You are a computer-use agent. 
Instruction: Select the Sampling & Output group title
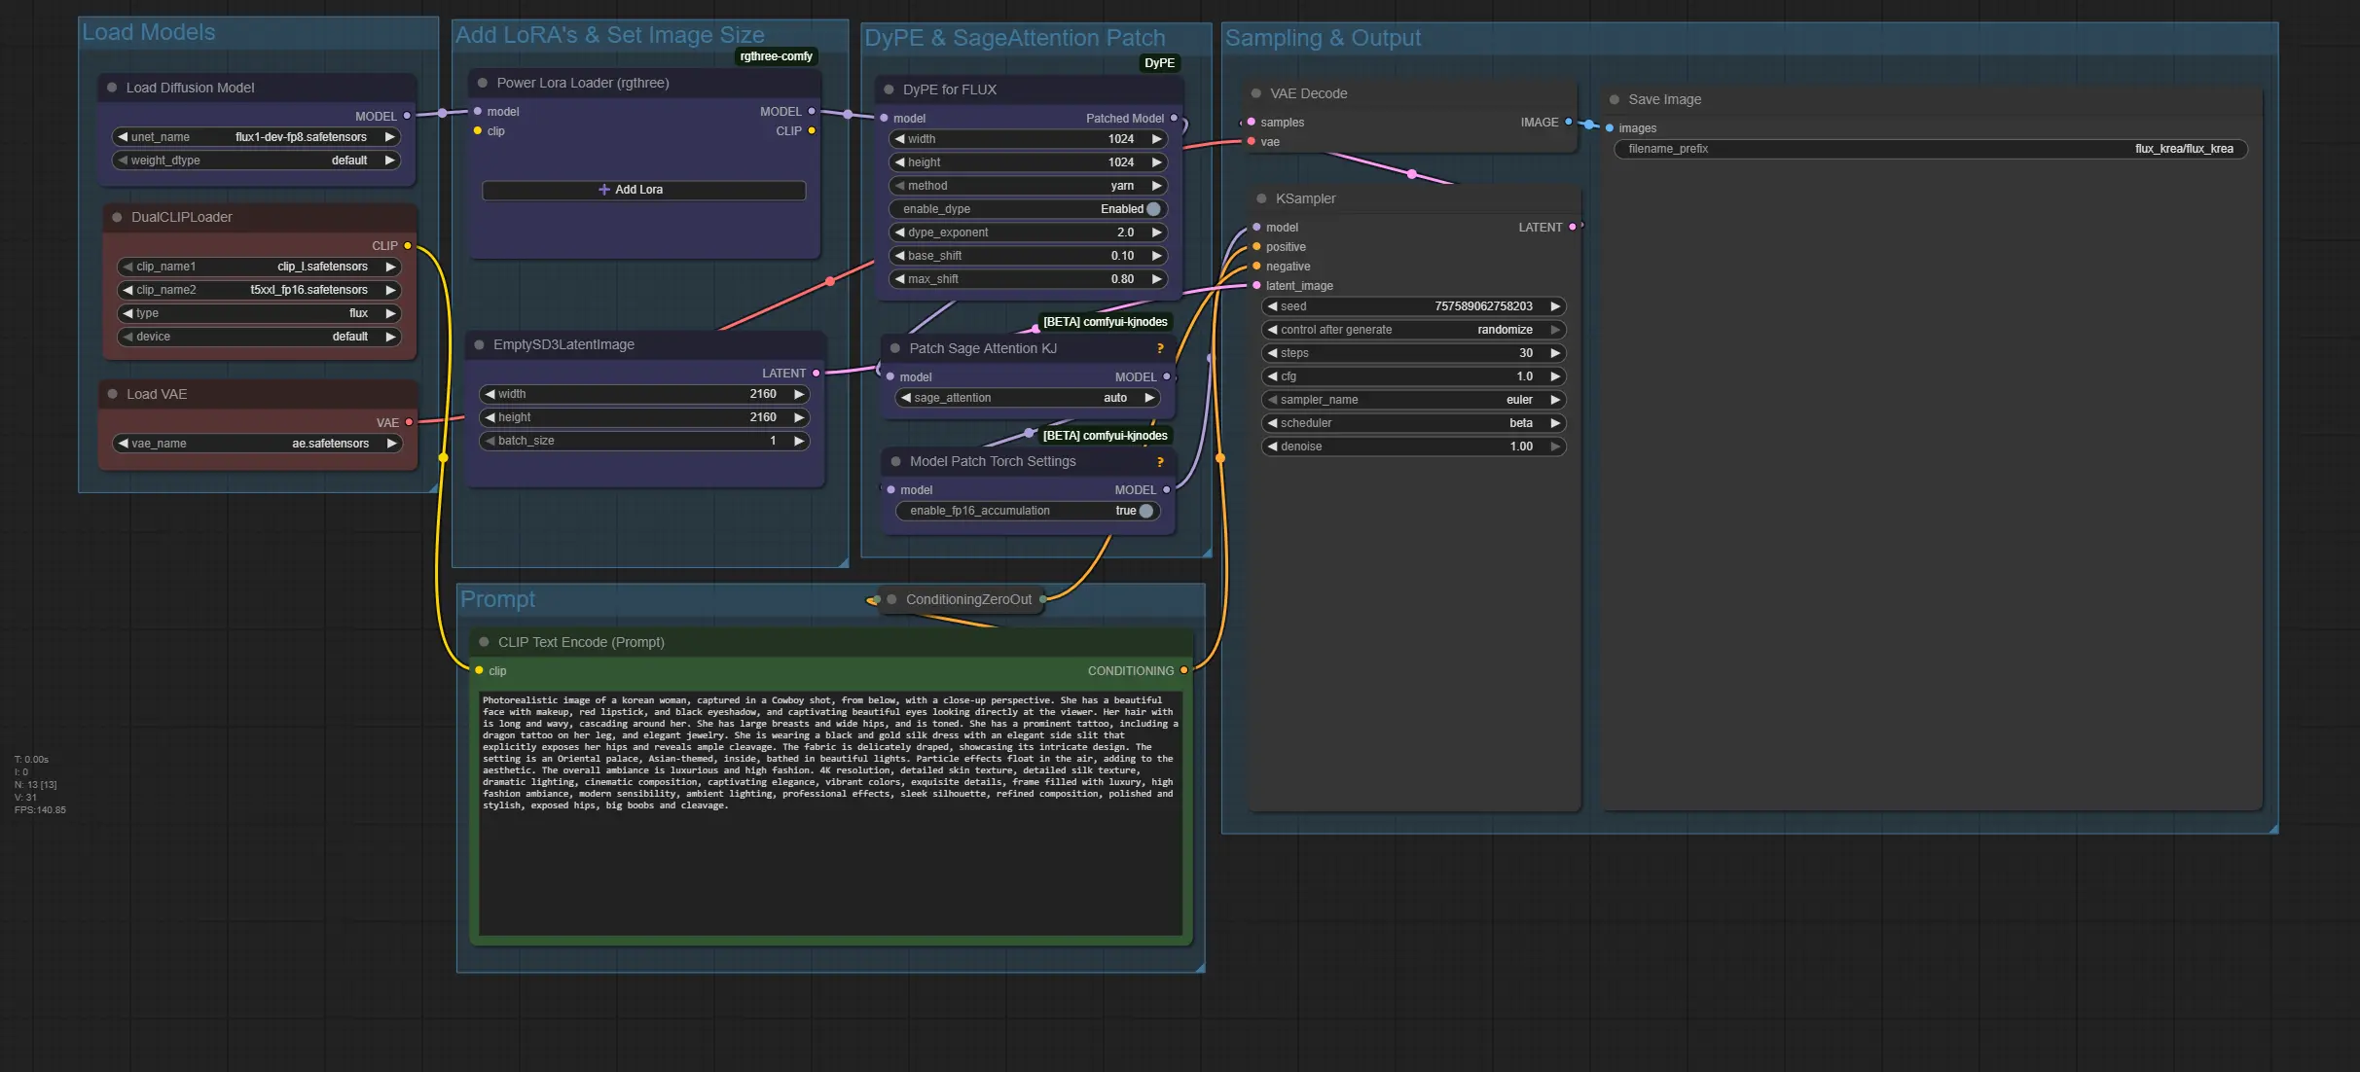tap(1322, 38)
